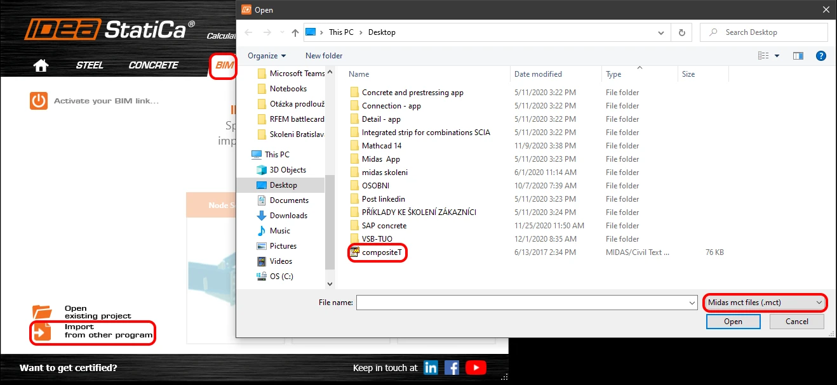Open the YouTube icon in the footer
Viewport: 837px width, 385px height.
476,367
